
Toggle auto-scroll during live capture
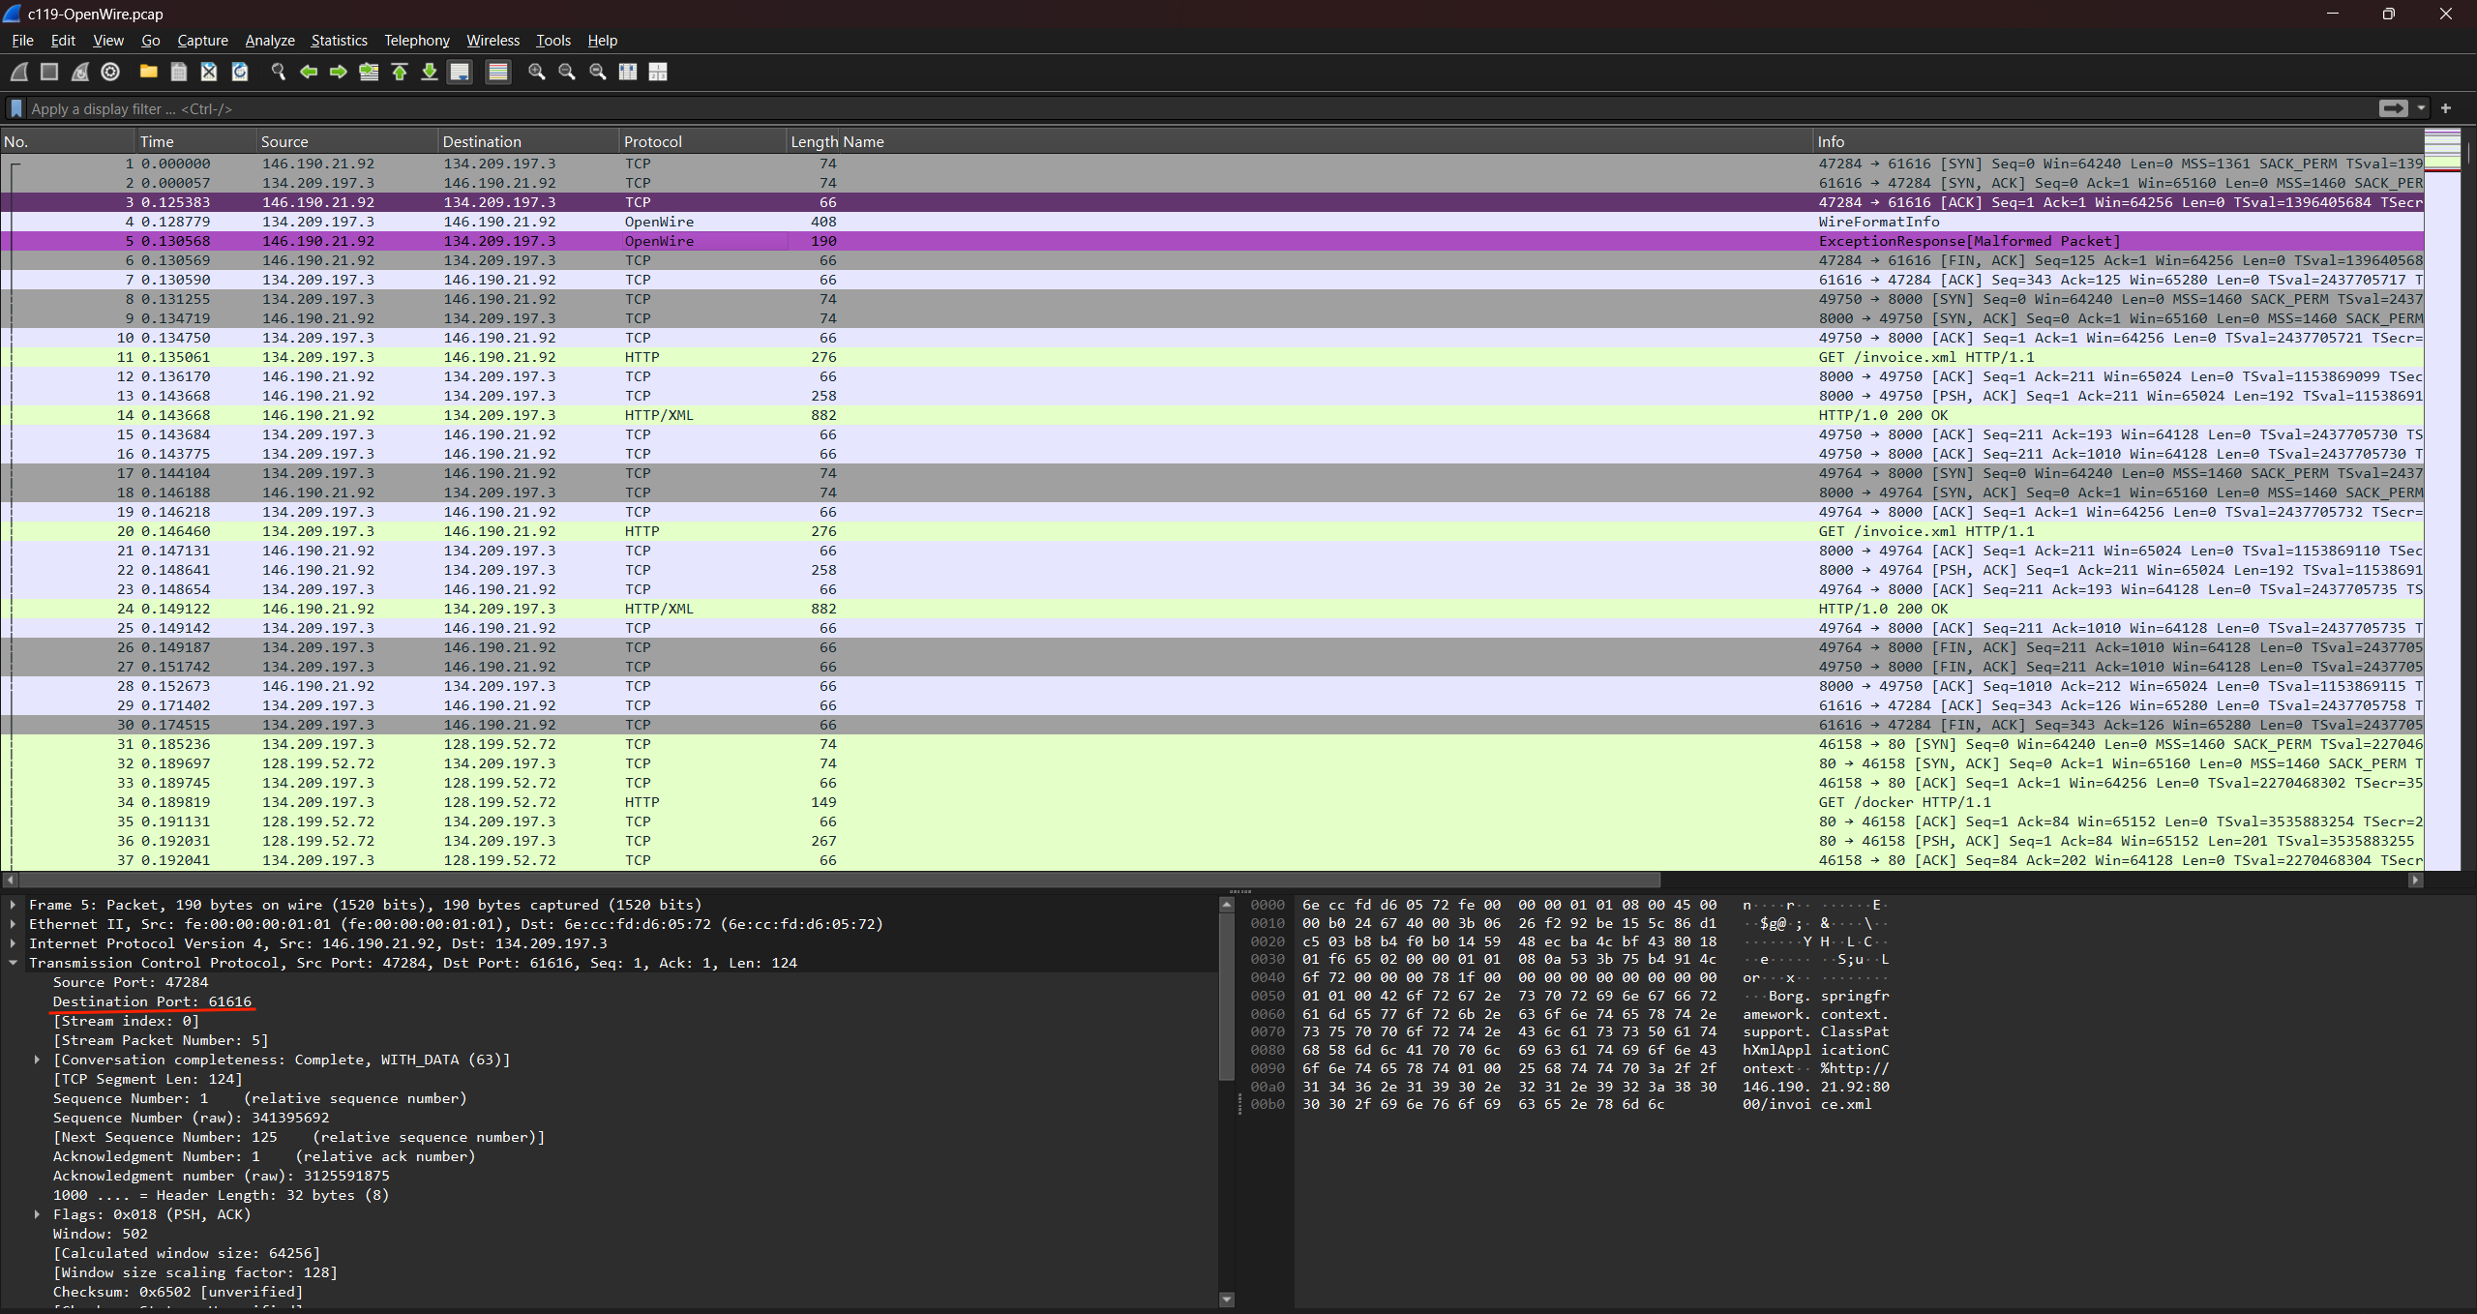tap(460, 72)
